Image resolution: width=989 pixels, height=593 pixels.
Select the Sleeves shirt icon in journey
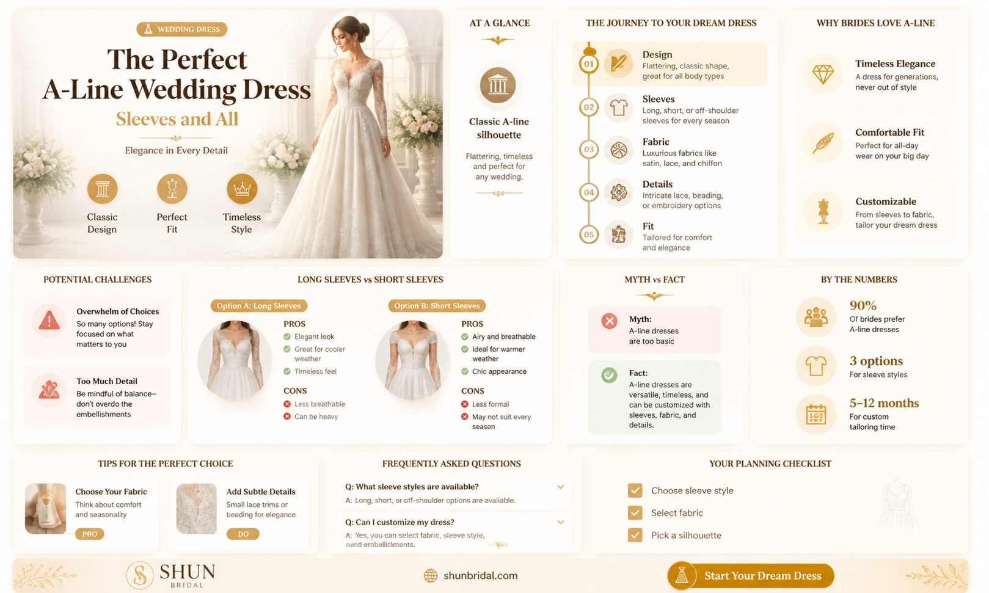[619, 107]
